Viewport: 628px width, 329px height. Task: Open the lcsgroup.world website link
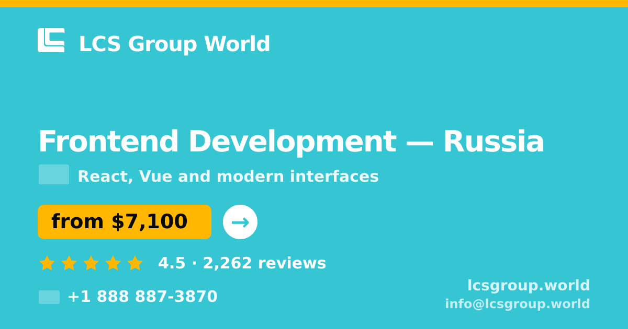tap(529, 286)
